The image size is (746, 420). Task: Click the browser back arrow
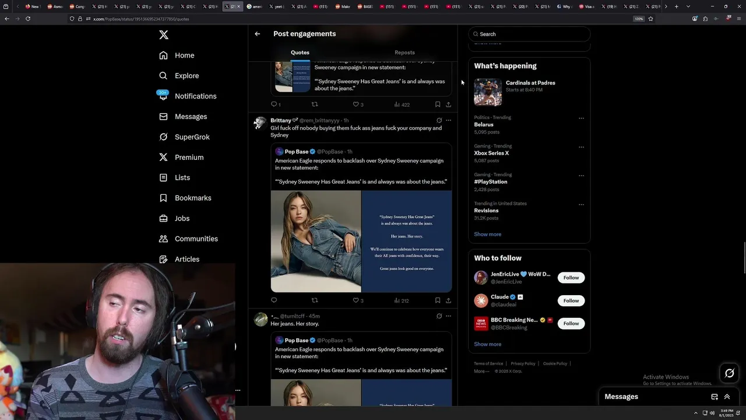(x=7, y=19)
